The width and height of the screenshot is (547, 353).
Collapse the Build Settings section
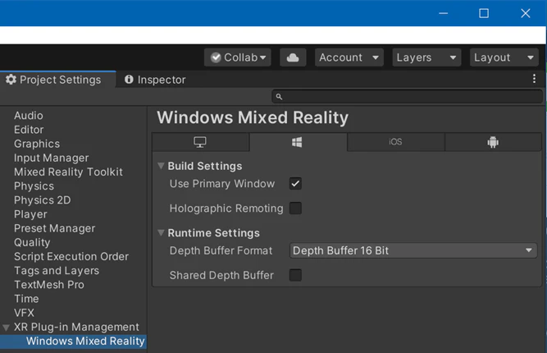(161, 166)
